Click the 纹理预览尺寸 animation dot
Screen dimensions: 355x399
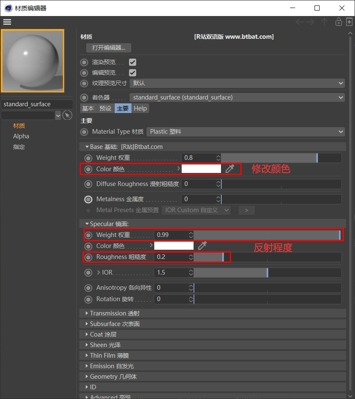click(84, 83)
